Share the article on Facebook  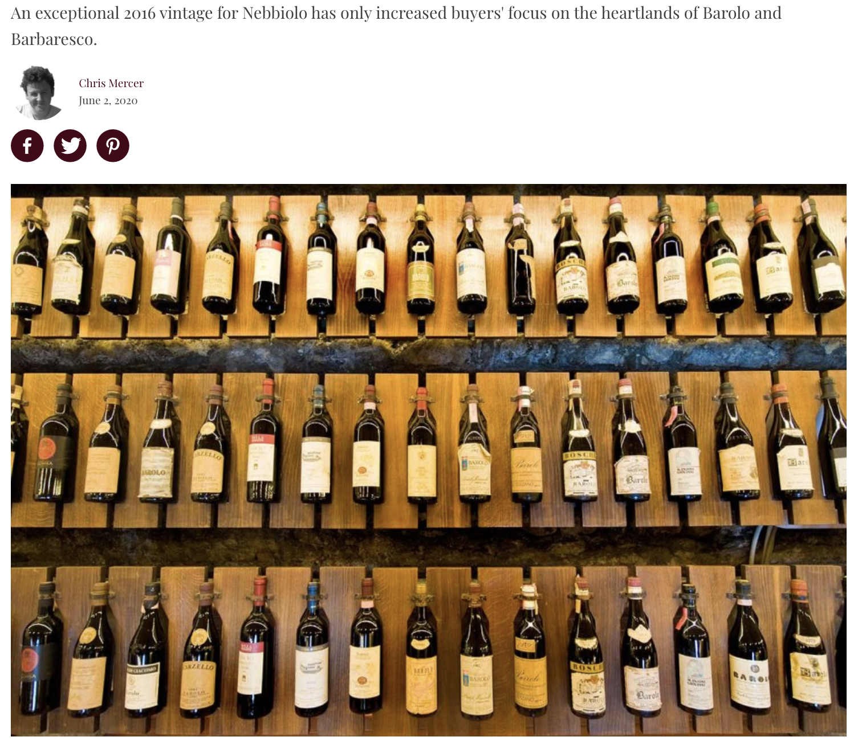27,146
